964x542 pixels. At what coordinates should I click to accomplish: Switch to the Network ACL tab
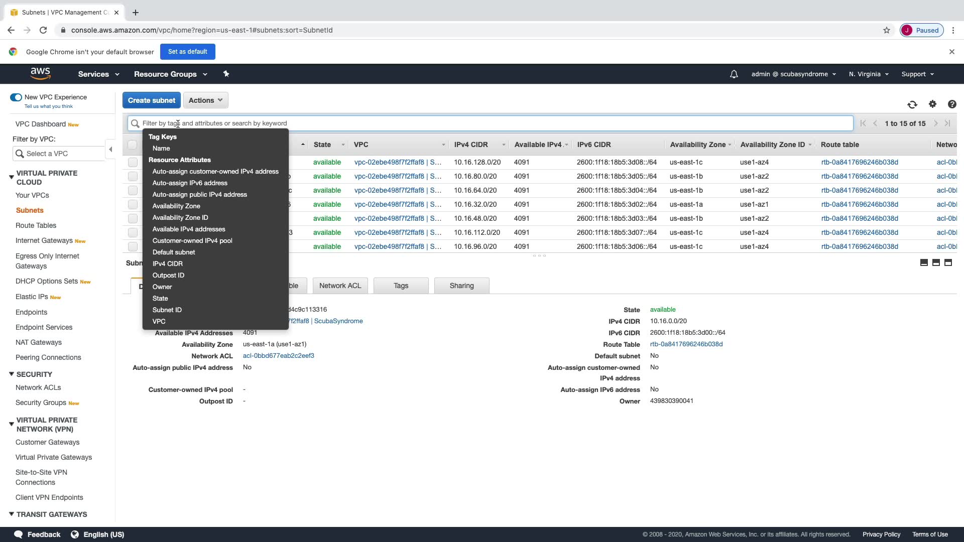click(x=340, y=286)
